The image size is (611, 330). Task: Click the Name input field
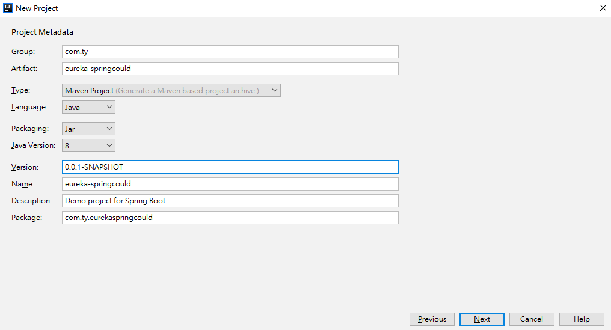(230, 184)
